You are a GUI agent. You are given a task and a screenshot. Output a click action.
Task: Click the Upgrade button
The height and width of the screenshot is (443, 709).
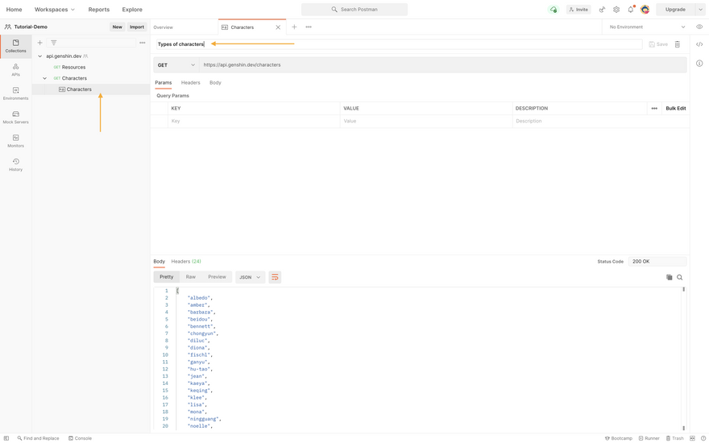675,10
